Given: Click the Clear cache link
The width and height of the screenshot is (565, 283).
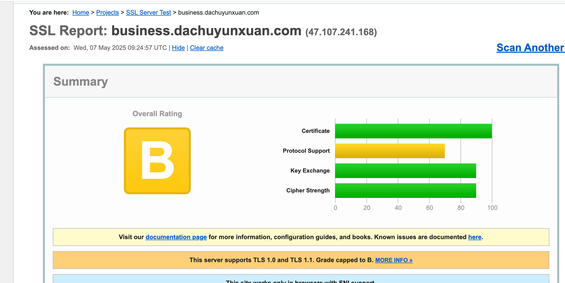Looking at the screenshot, I should click(206, 48).
